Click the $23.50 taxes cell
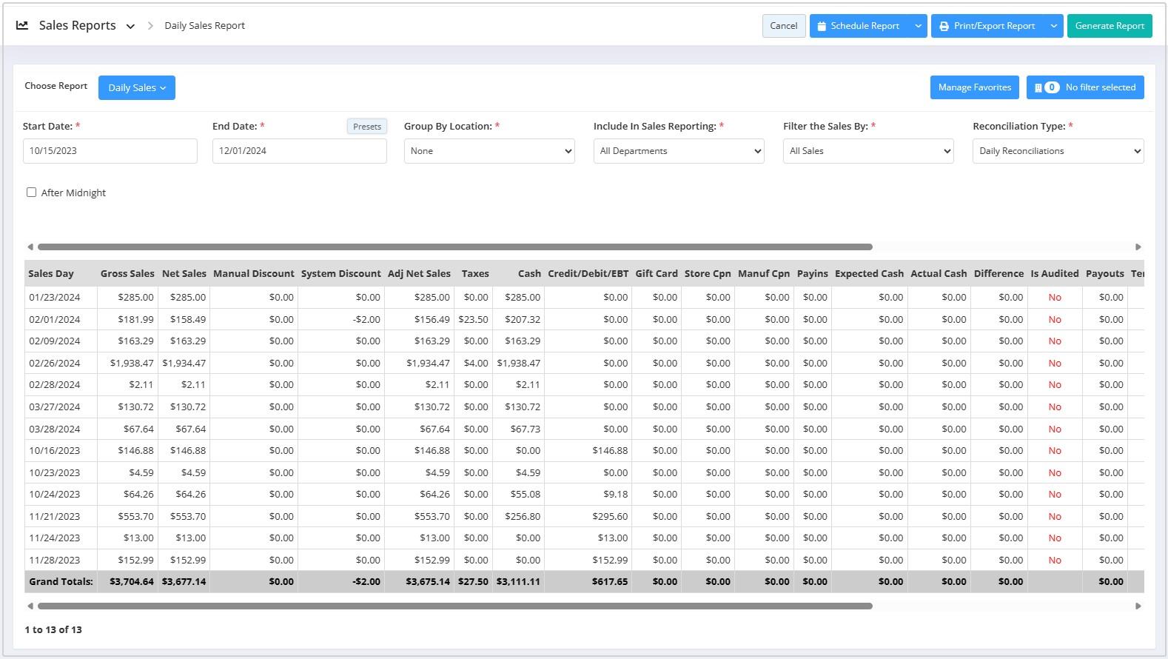This screenshot has height=659, width=1168. click(x=474, y=319)
